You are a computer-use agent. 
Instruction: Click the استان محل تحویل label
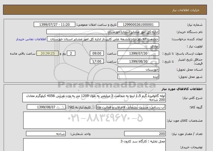(189, 70)
